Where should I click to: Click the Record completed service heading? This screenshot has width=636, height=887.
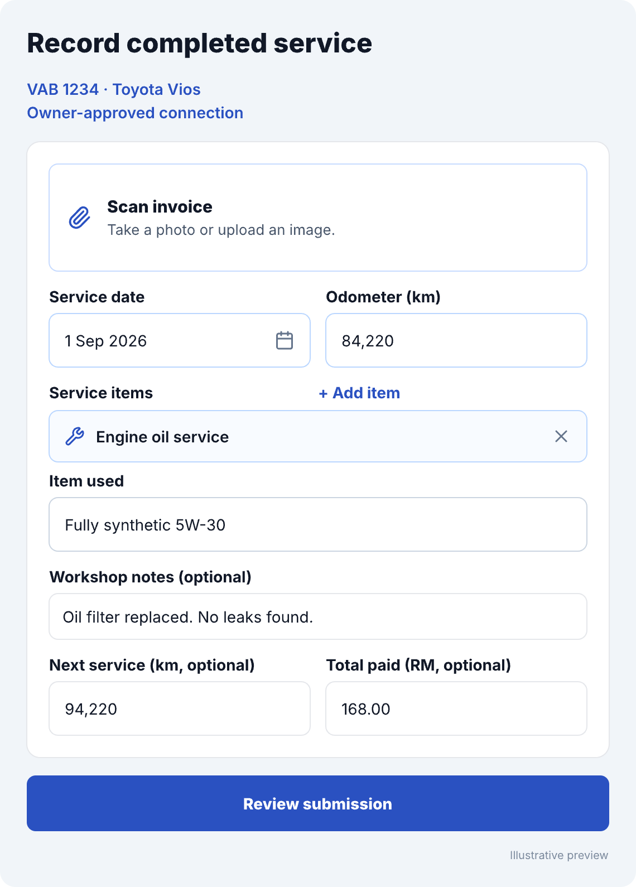(x=199, y=44)
